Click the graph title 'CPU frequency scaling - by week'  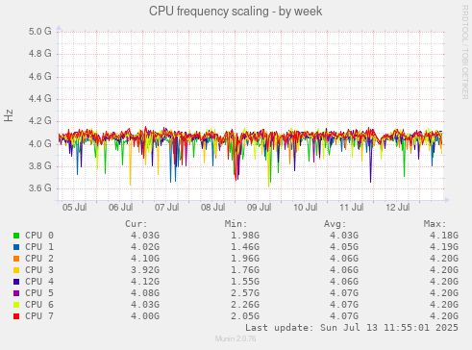click(x=236, y=12)
